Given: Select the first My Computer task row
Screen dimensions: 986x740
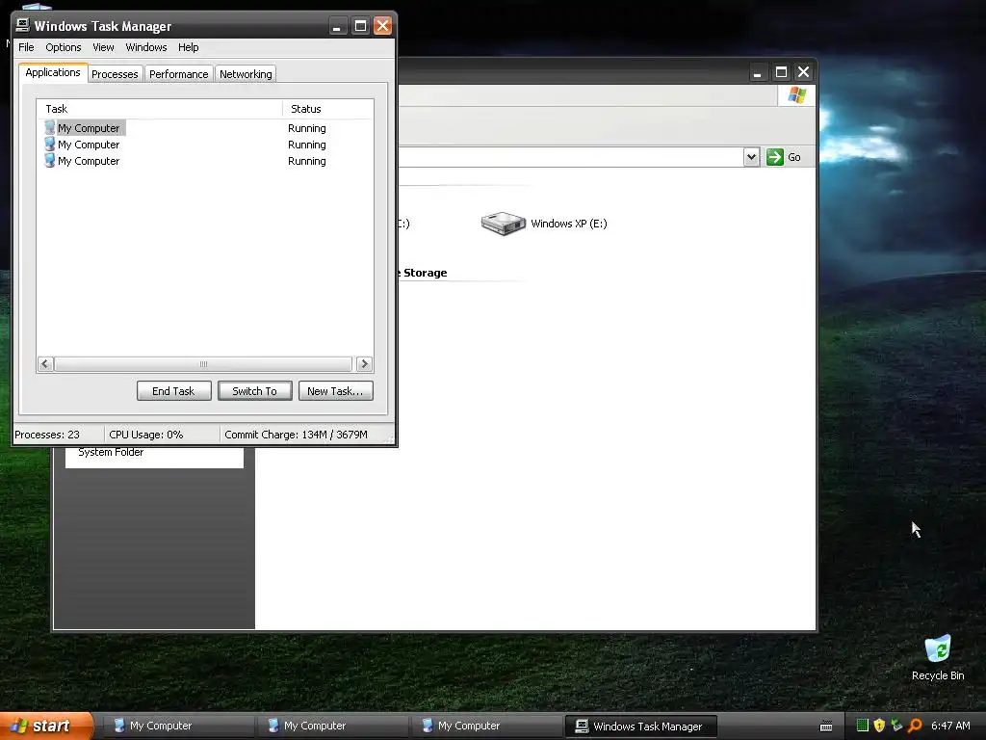Looking at the screenshot, I should [205, 128].
